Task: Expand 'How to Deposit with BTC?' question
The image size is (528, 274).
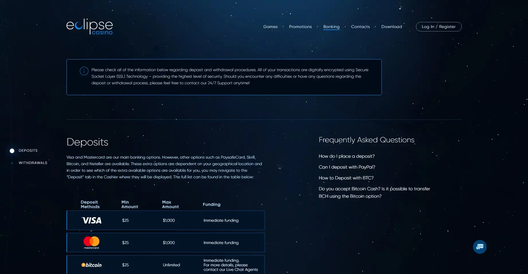Action: pyautogui.click(x=346, y=178)
